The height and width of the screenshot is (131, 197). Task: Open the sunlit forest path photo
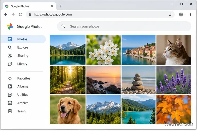pos(68,80)
